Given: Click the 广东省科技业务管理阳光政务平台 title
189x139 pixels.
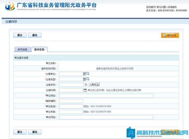Looking at the screenshot, I should [57, 5].
